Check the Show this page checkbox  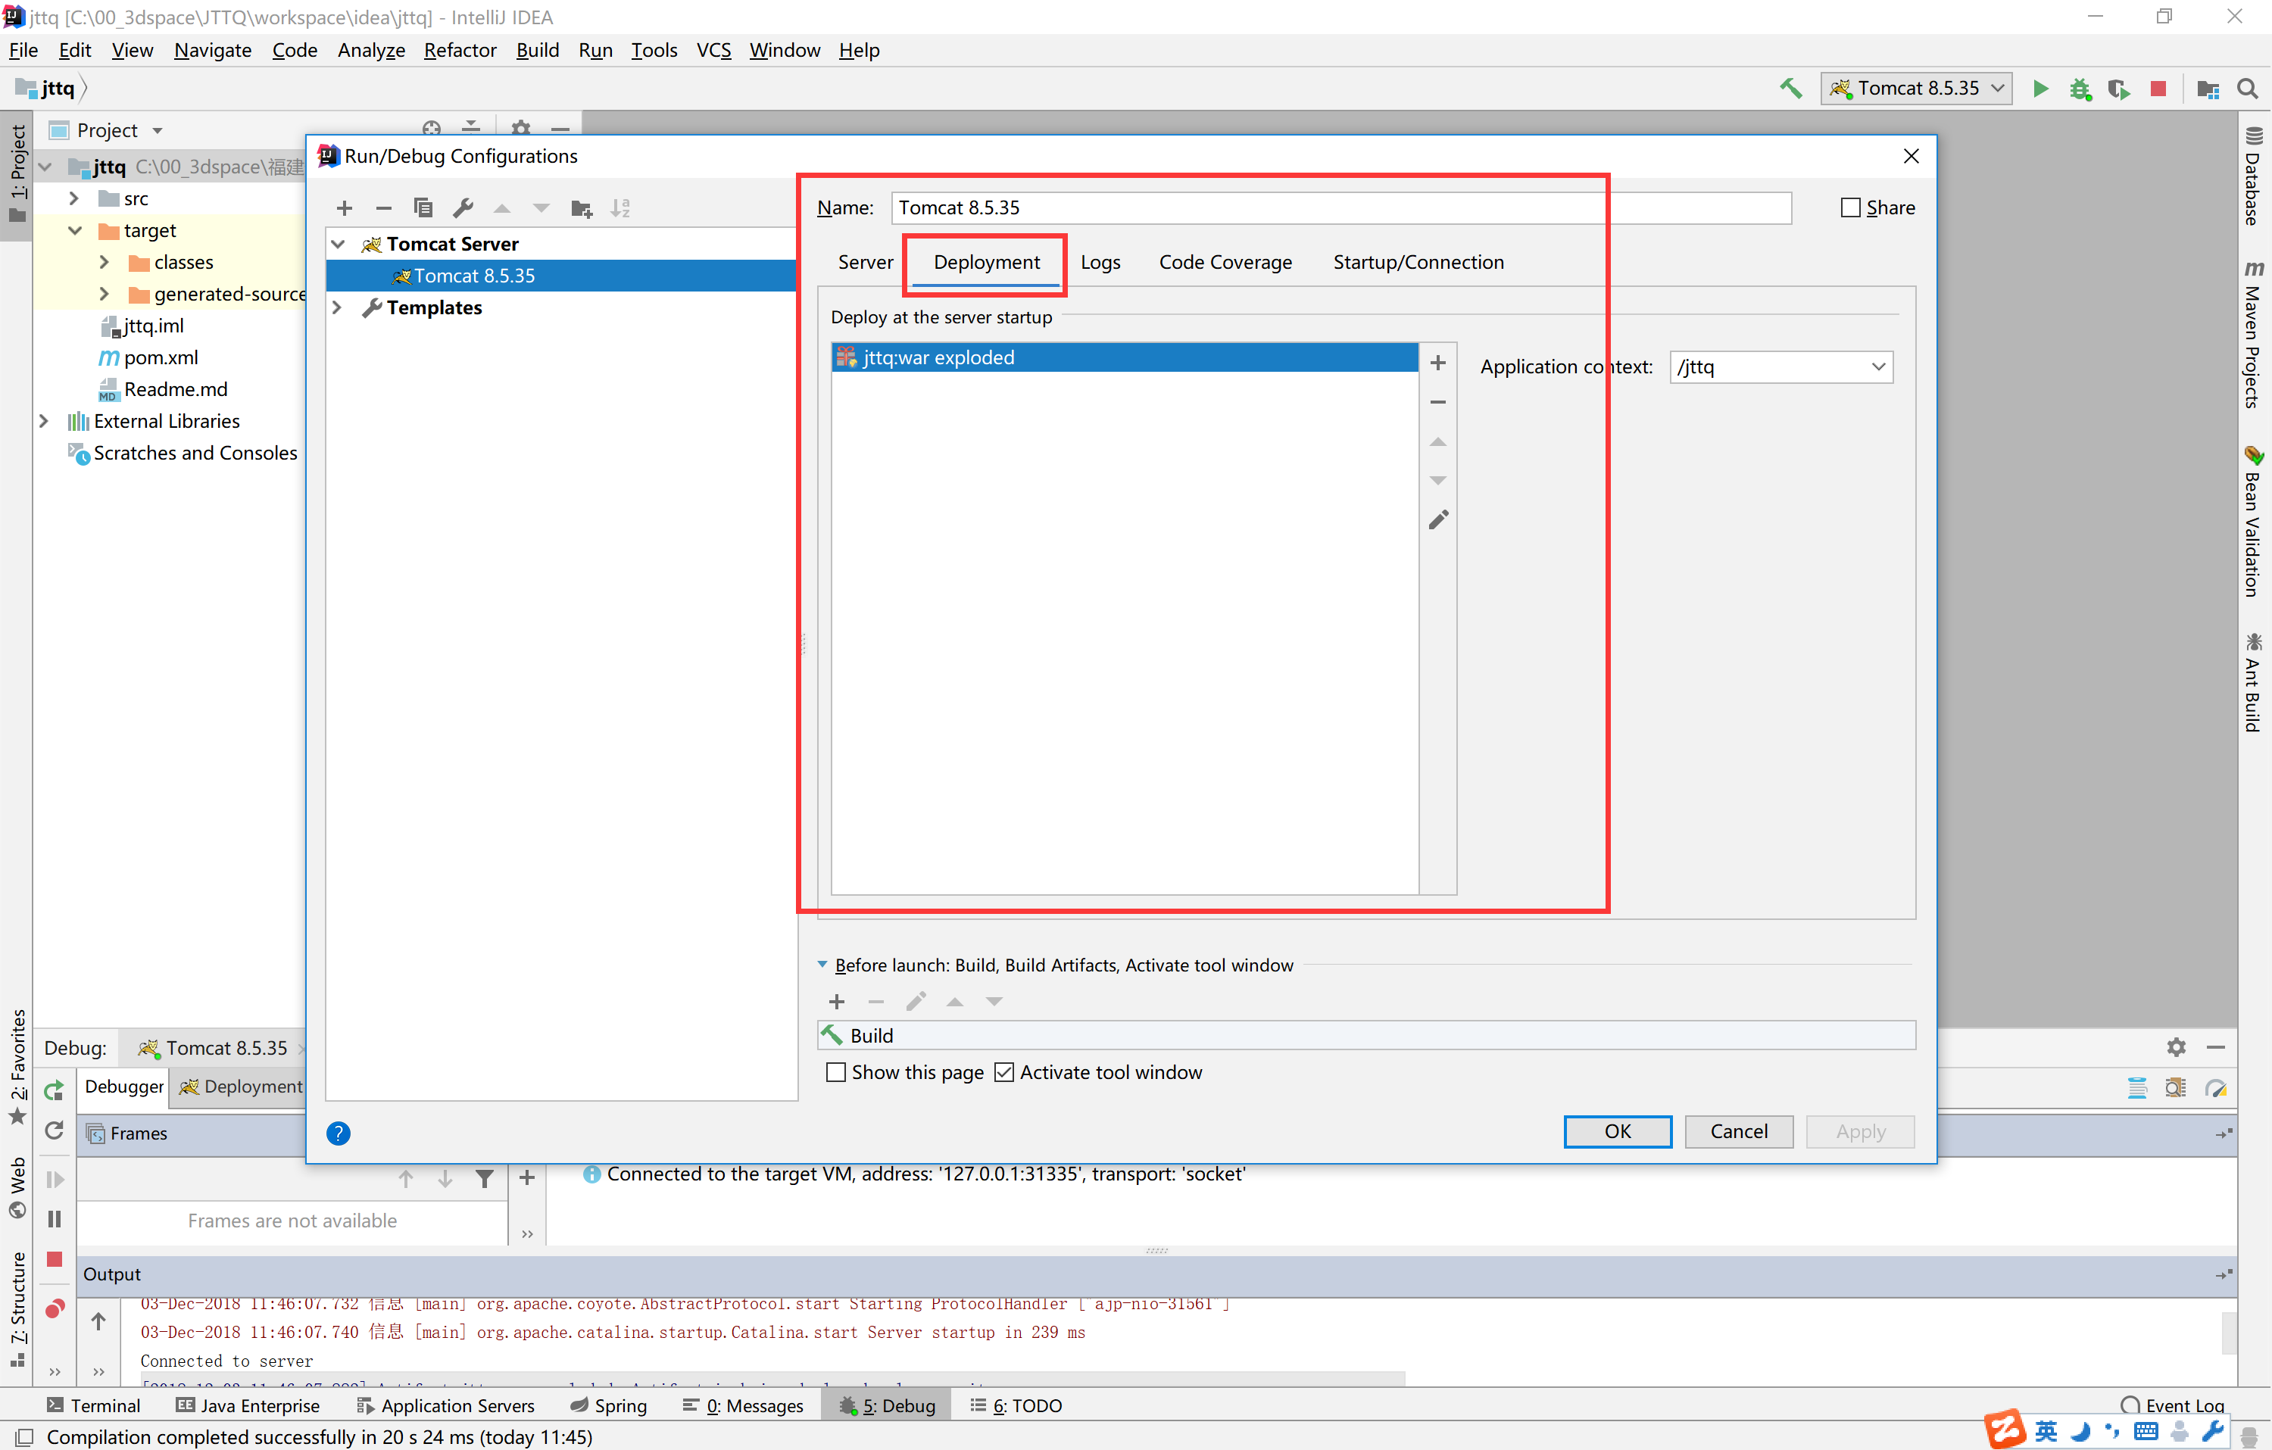point(836,1073)
